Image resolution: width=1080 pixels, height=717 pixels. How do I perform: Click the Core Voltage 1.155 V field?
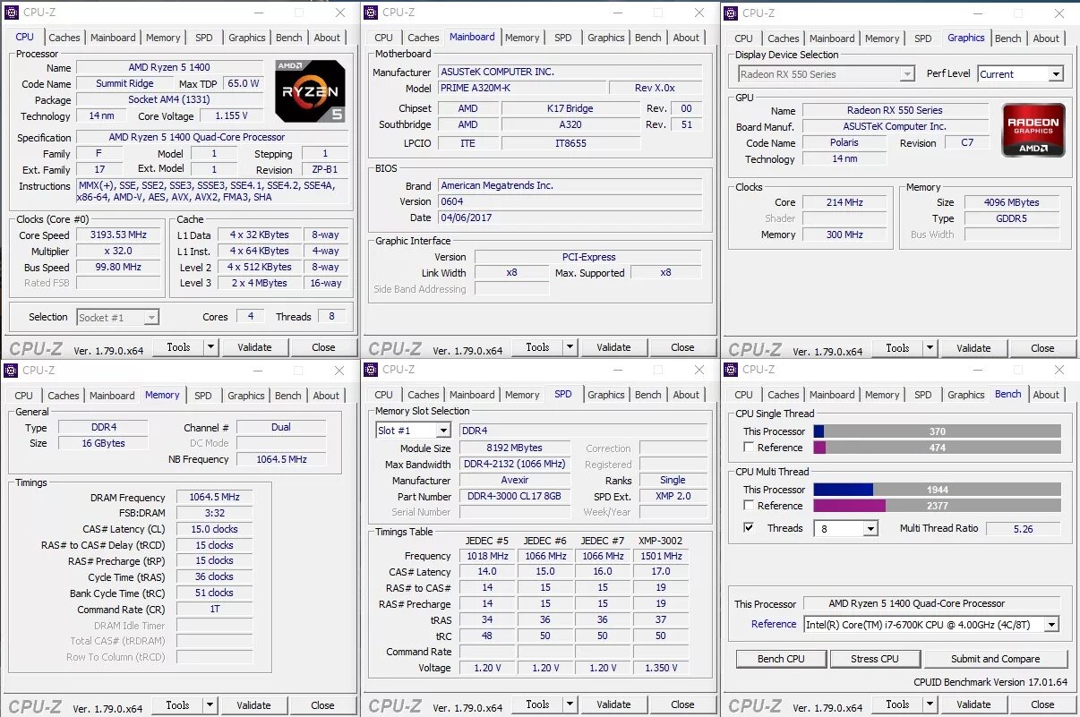232,115
